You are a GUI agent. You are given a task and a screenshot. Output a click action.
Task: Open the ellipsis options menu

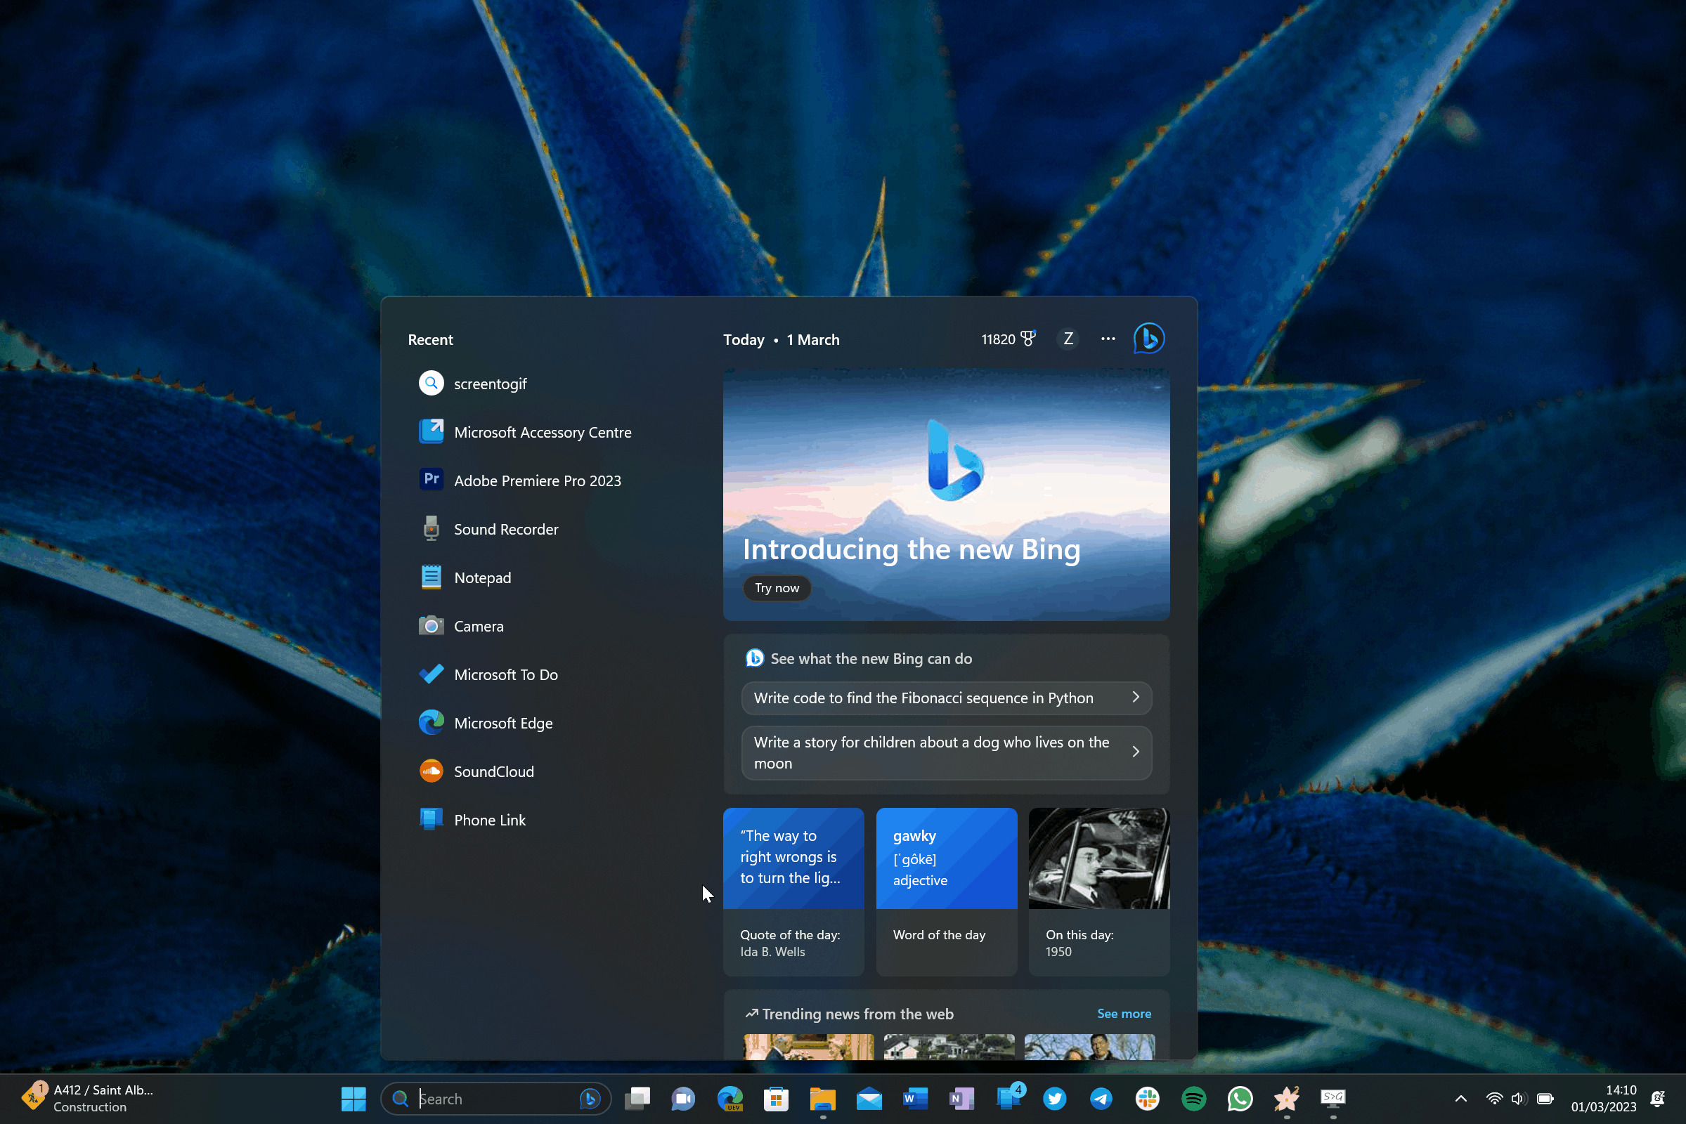point(1108,339)
